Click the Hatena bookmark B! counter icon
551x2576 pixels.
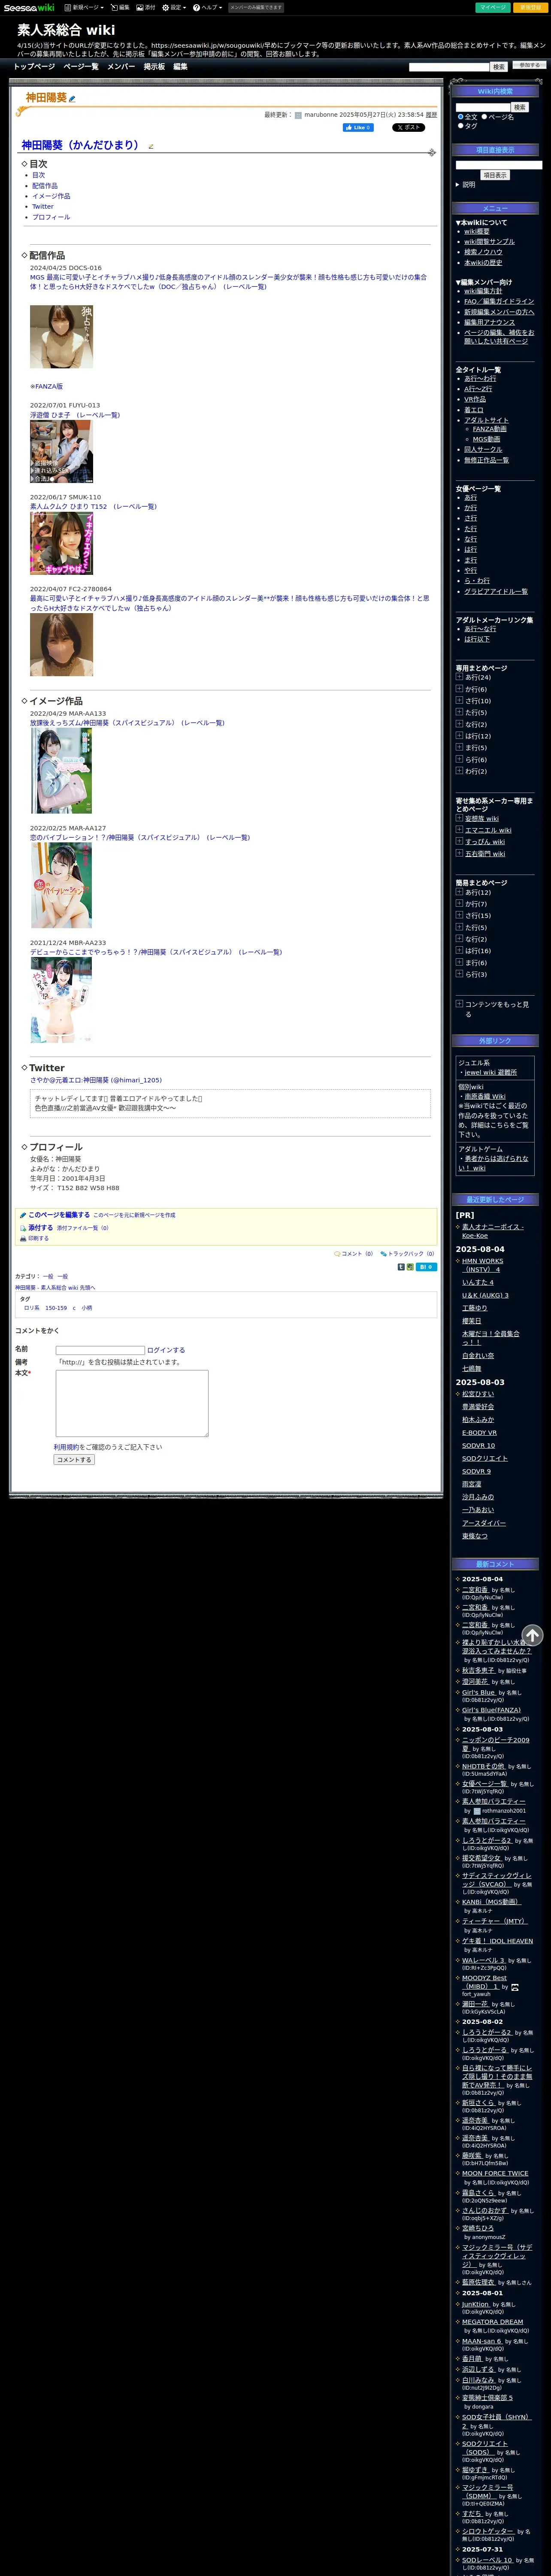tap(426, 1266)
